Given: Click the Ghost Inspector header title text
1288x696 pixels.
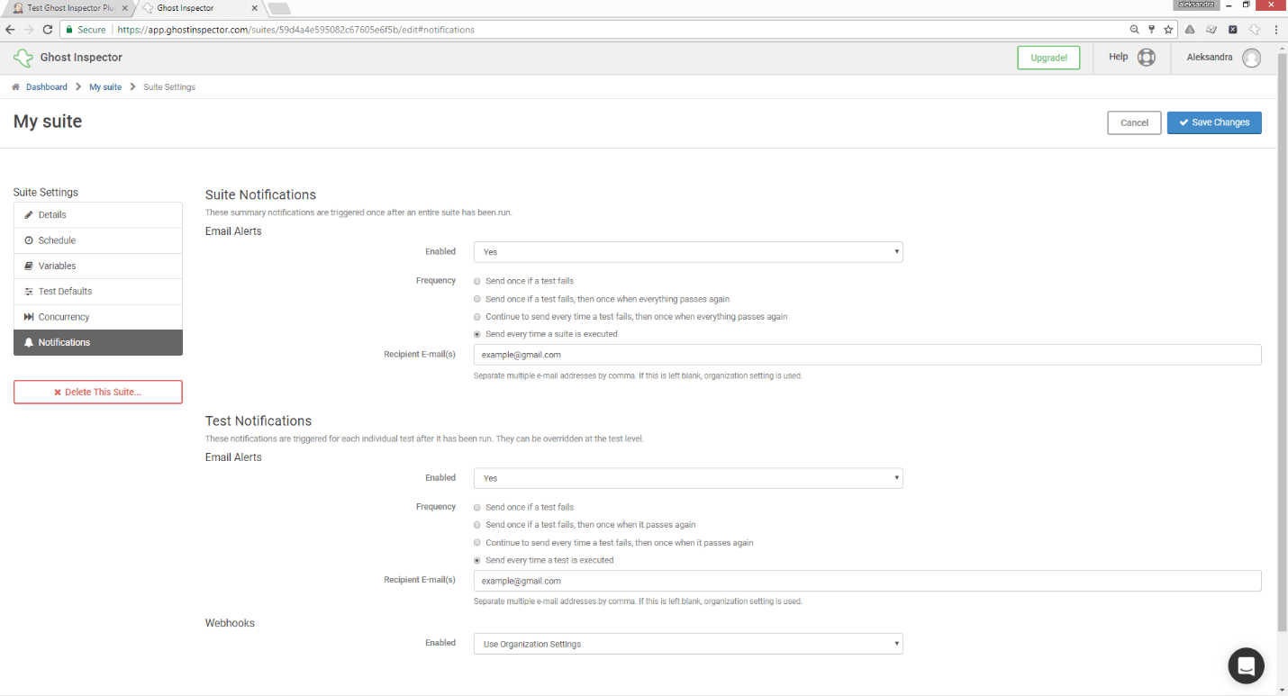Looking at the screenshot, I should [x=81, y=58].
